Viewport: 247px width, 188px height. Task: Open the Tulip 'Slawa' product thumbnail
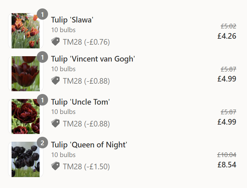(26, 31)
